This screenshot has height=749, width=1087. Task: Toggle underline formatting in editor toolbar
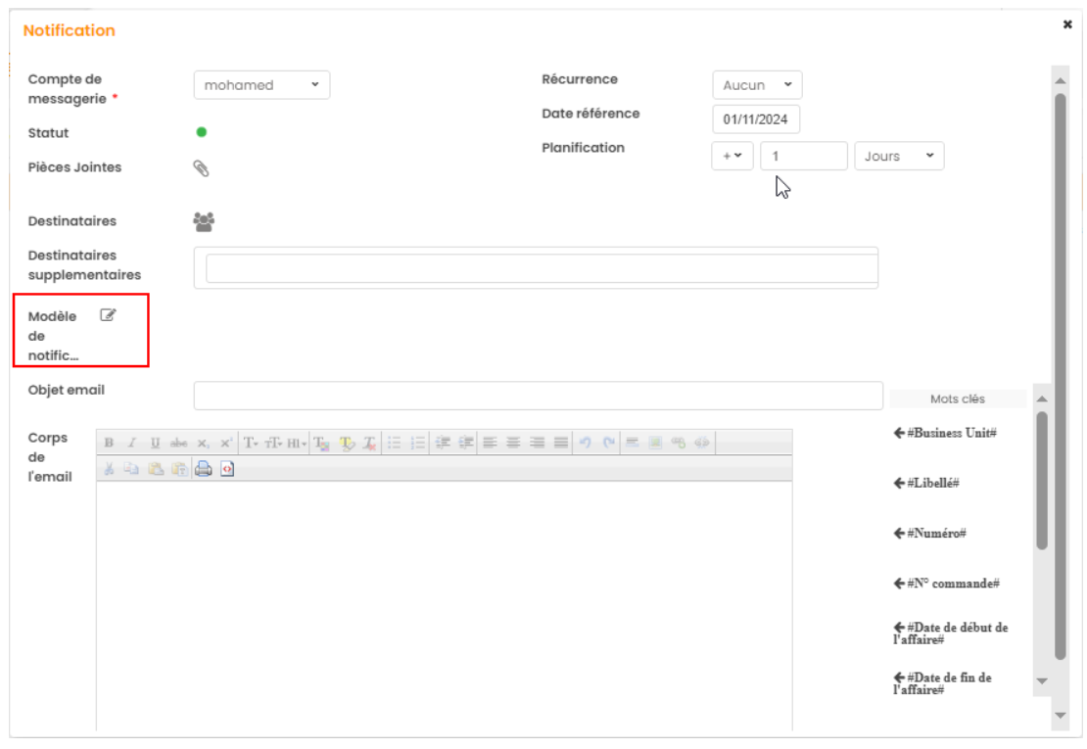(x=155, y=443)
